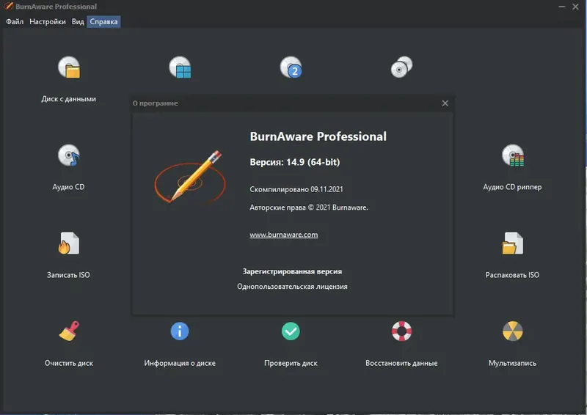Click the BurnAware app icon in title bar

(8, 6)
